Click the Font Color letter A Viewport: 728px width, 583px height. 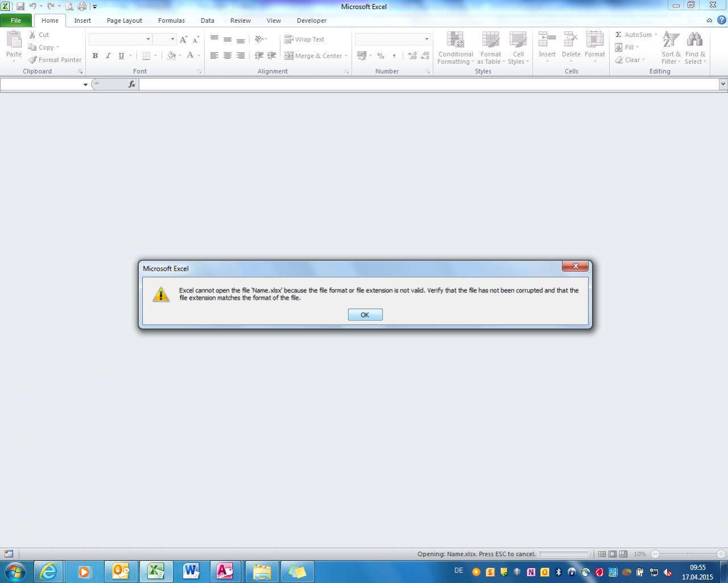pos(190,56)
